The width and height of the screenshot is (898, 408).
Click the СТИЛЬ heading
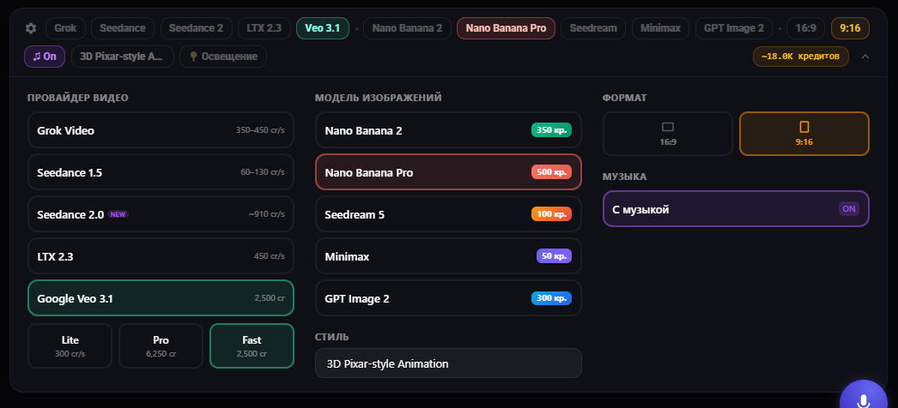[x=332, y=337]
